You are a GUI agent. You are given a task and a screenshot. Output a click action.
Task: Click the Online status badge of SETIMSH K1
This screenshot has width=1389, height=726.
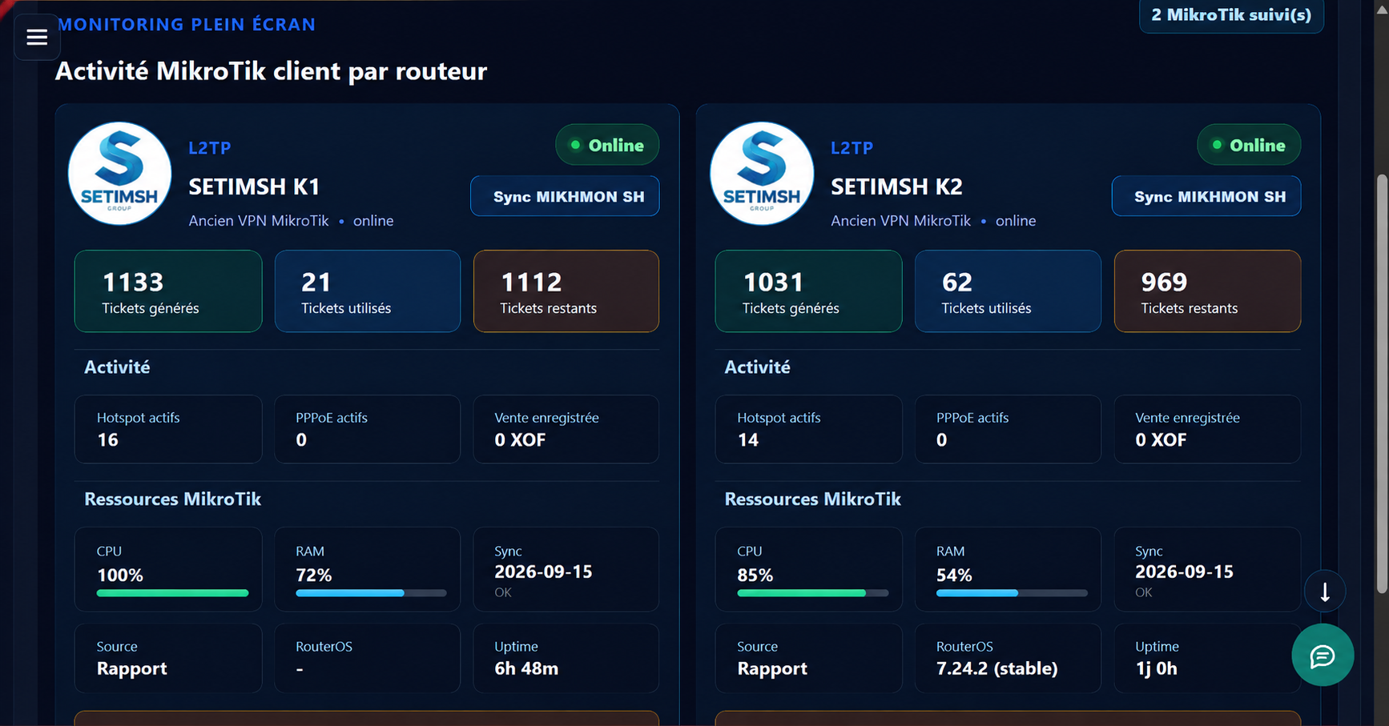607,145
